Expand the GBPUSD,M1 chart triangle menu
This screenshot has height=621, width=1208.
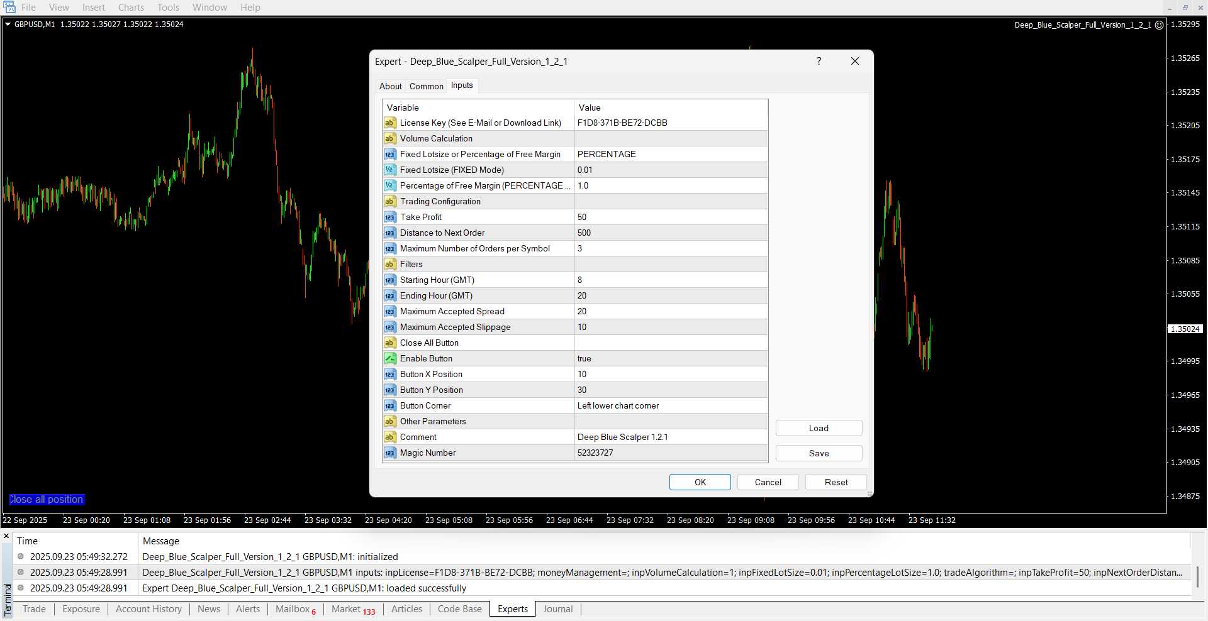[8, 25]
